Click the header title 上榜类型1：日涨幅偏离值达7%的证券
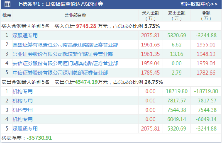The image size is (222, 143). [60, 4]
